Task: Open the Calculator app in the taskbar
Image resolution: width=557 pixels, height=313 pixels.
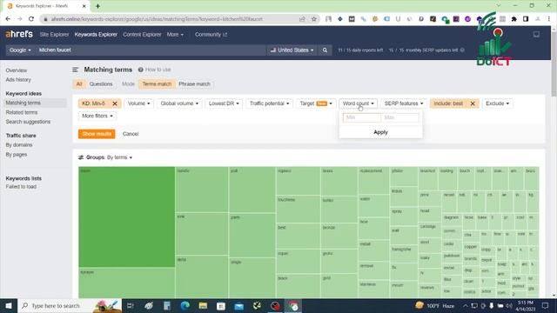Action: tap(166, 305)
